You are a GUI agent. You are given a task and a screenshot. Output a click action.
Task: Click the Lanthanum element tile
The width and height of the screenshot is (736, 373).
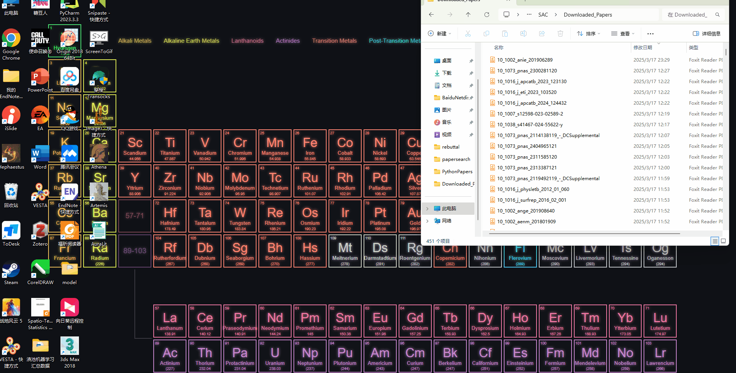170,321
